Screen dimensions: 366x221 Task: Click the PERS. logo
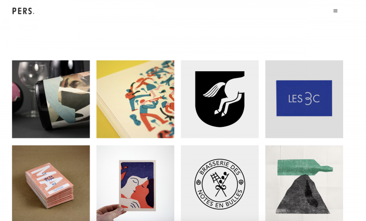pos(23,11)
